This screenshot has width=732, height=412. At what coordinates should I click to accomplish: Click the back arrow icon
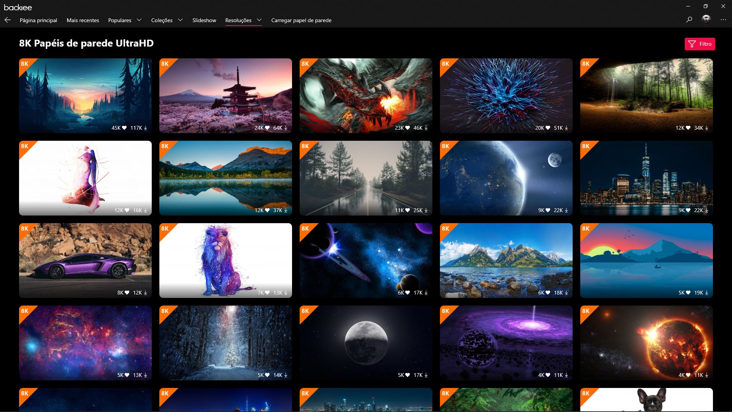8,20
